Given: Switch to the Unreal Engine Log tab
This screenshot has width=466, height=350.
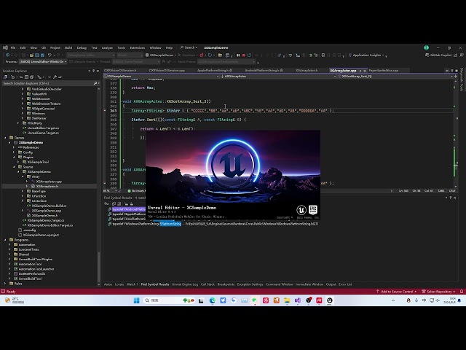Looking at the screenshot, I should point(184,284).
